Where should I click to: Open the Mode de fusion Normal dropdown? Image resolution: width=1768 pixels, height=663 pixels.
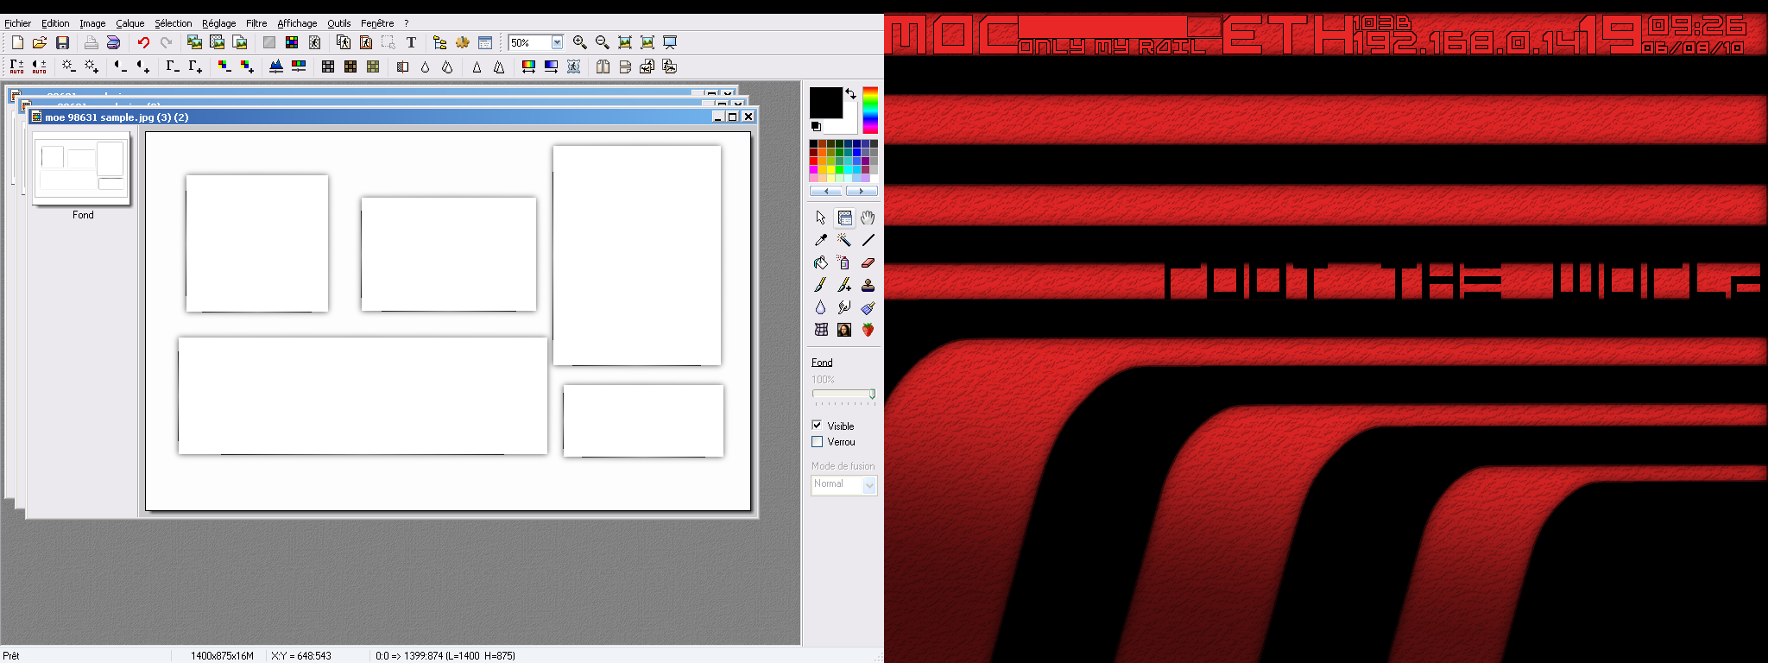844,485
